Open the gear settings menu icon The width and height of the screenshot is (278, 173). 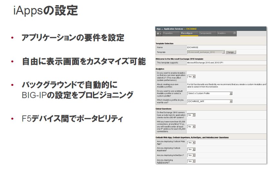click(159, 33)
